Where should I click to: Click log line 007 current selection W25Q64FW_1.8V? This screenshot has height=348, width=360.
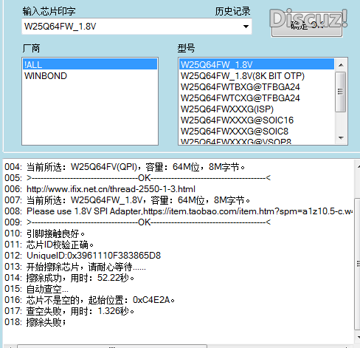(x=127, y=200)
